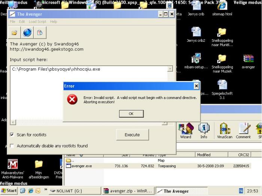This screenshot has width=262, height=196.
Task: Click the Internet Explorer quick launch icon
Action: 31,191
